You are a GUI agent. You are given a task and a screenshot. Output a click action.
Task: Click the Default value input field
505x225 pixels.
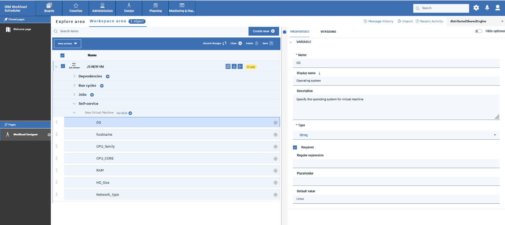tap(396, 199)
